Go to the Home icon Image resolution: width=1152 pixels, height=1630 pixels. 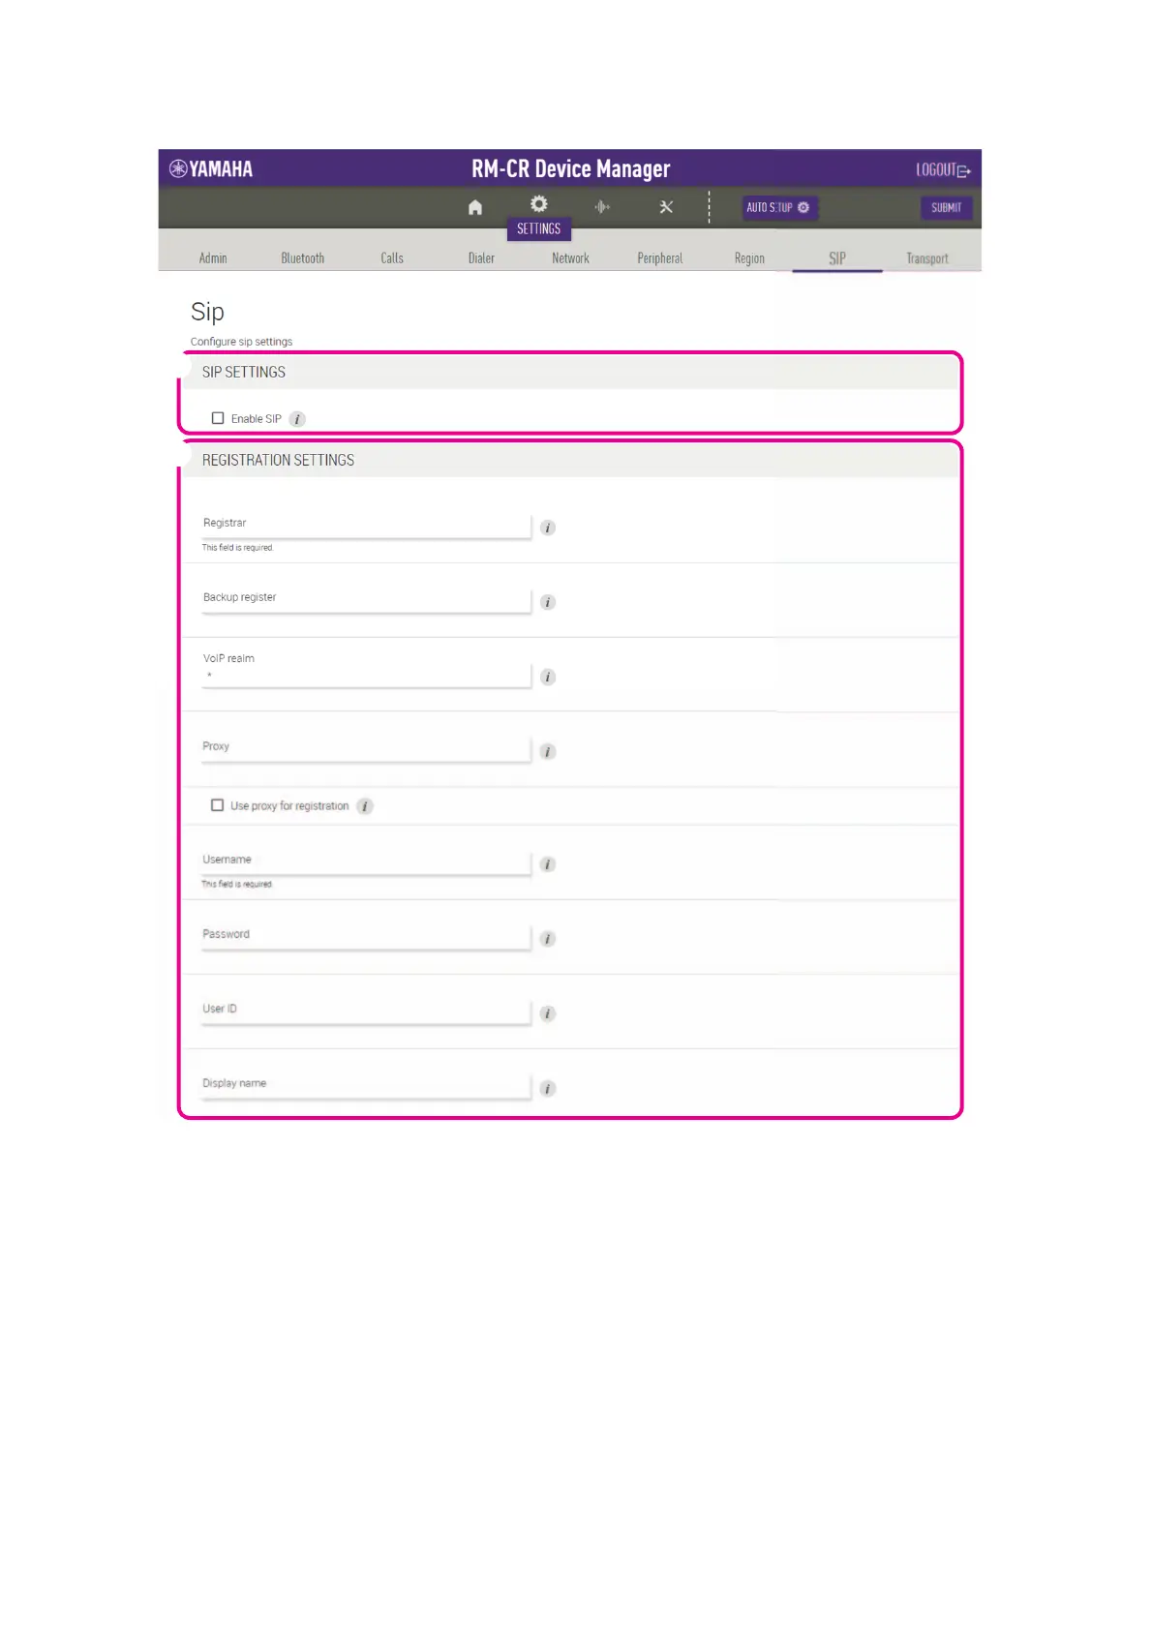(474, 207)
